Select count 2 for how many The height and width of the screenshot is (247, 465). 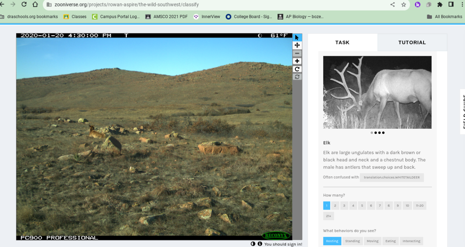click(x=335, y=206)
